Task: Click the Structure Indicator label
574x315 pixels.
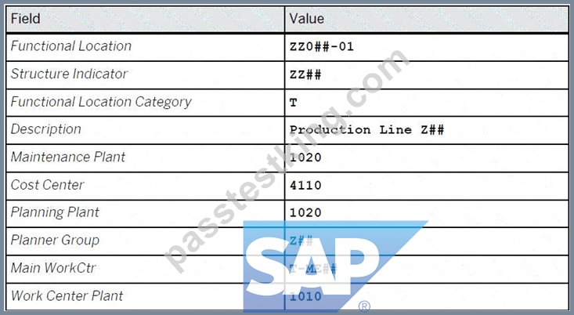Action: 69,74
